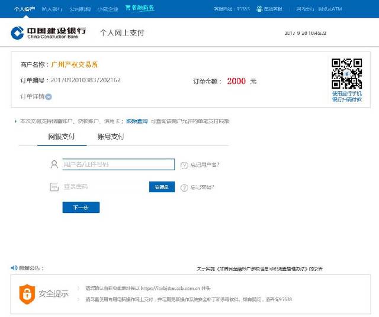Image resolution: width=379 pixels, height=317 pixels.
Task: Click the user silhouette icon beside username
Action: point(54,164)
